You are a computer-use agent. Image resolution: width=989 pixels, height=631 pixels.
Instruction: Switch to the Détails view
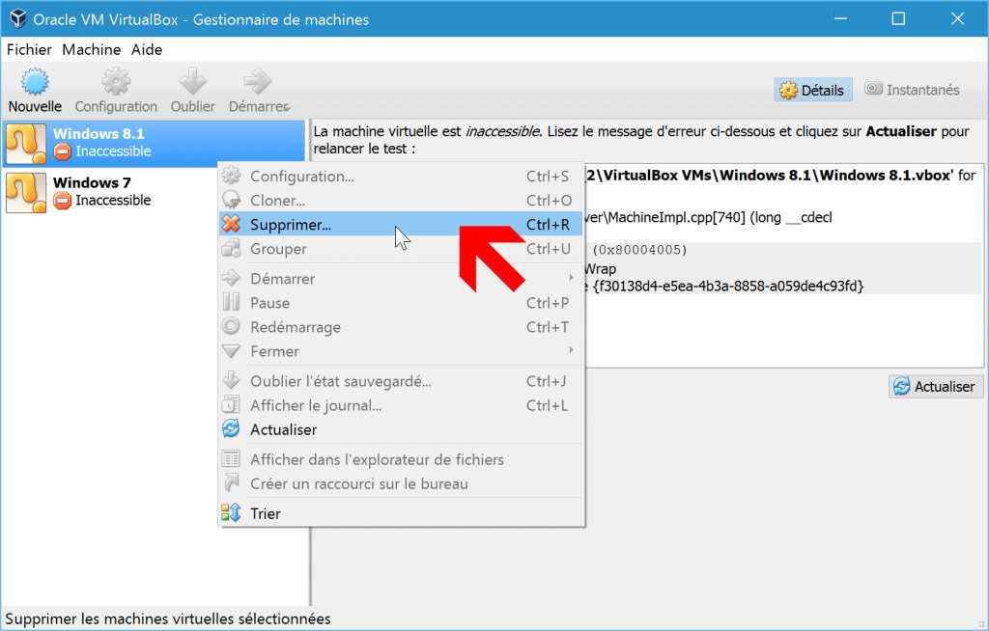812,90
